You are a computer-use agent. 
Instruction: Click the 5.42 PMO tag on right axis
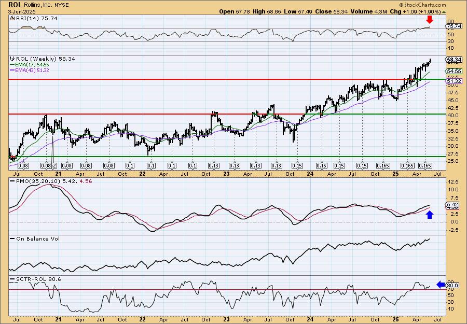(452, 205)
